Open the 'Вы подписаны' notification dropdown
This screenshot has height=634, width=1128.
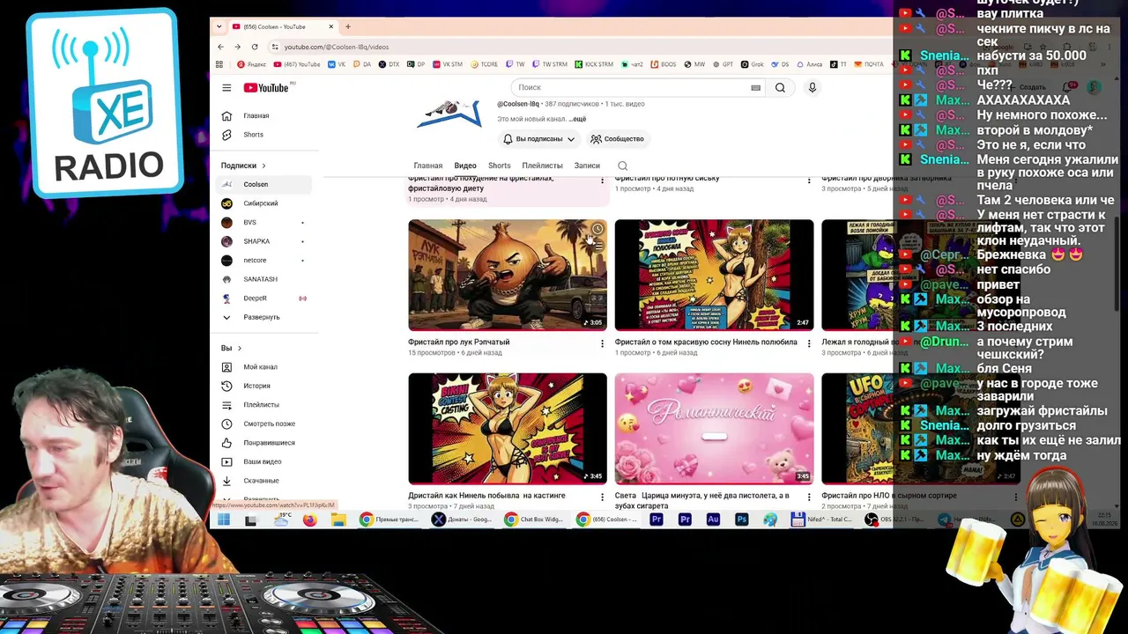tap(538, 139)
